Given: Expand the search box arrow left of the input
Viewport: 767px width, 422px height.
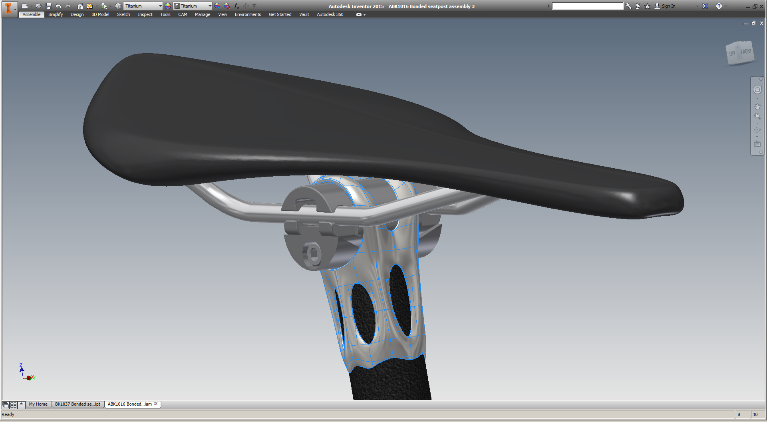Looking at the screenshot, I should [x=549, y=6].
